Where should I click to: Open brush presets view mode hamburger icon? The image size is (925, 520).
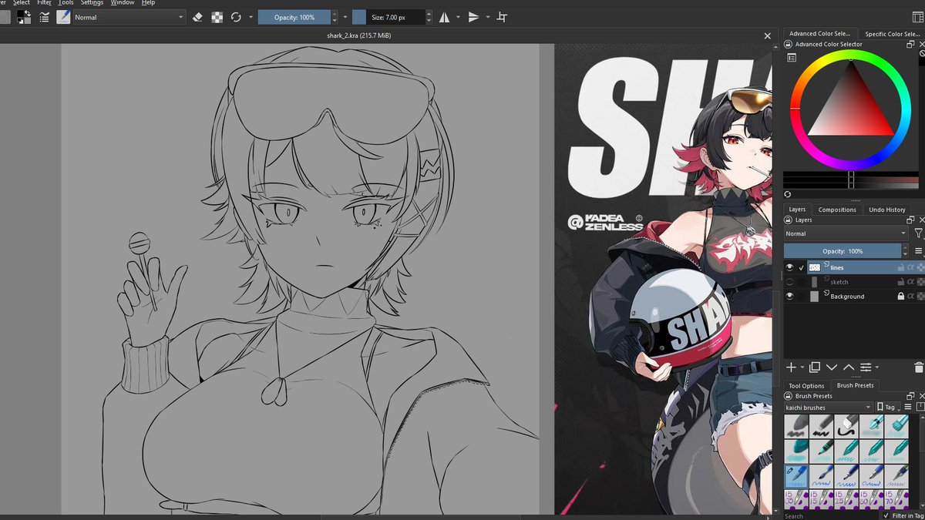(907, 407)
